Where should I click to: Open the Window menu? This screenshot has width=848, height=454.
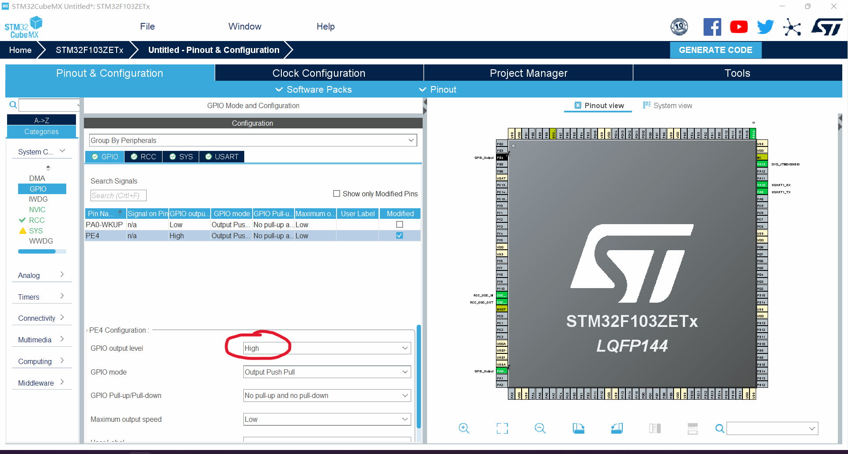245,26
